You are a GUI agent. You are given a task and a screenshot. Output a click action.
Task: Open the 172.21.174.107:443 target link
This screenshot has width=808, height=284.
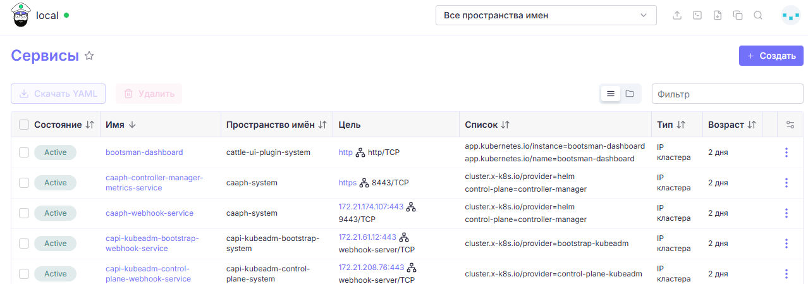click(x=371, y=207)
